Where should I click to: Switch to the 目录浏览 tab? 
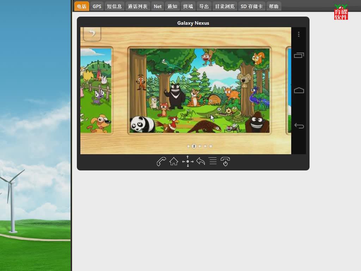pos(225,6)
